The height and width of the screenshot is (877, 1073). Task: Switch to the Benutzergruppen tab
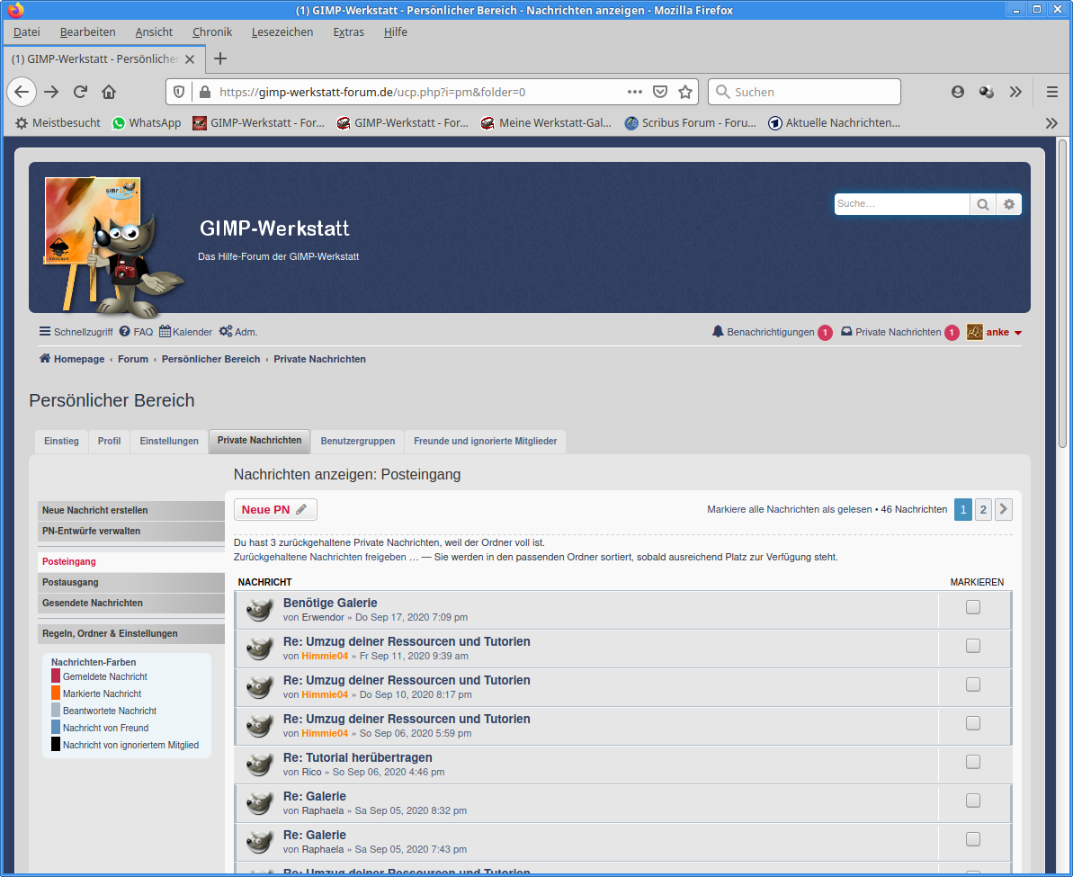point(358,442)
